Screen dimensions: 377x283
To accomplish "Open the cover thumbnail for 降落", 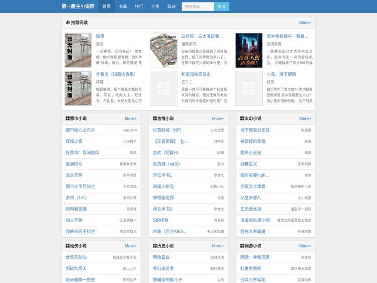I will (78, 50).
